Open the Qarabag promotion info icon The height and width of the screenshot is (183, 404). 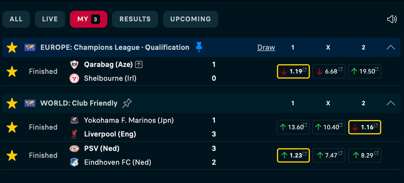(x=138, y=64)
